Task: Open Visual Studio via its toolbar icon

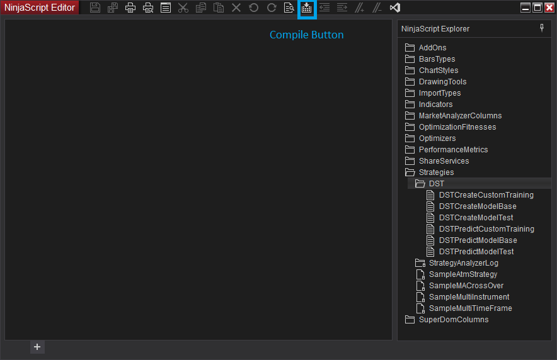Action: [x=395, y=8]
